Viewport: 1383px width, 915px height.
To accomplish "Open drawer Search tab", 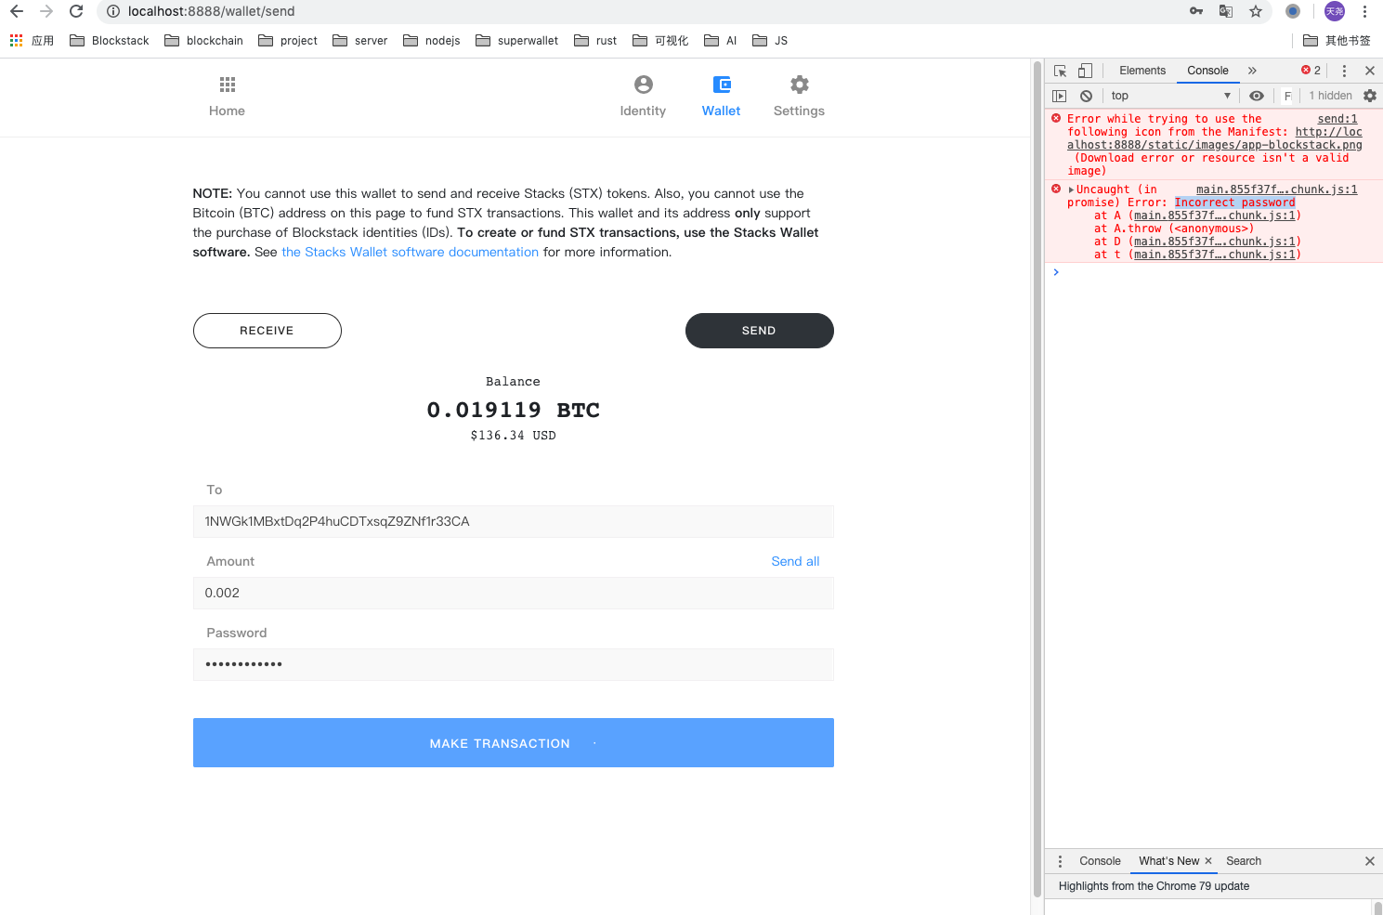I will 1244,861.
